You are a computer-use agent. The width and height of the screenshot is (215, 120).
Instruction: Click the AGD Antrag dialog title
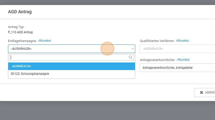20,12
